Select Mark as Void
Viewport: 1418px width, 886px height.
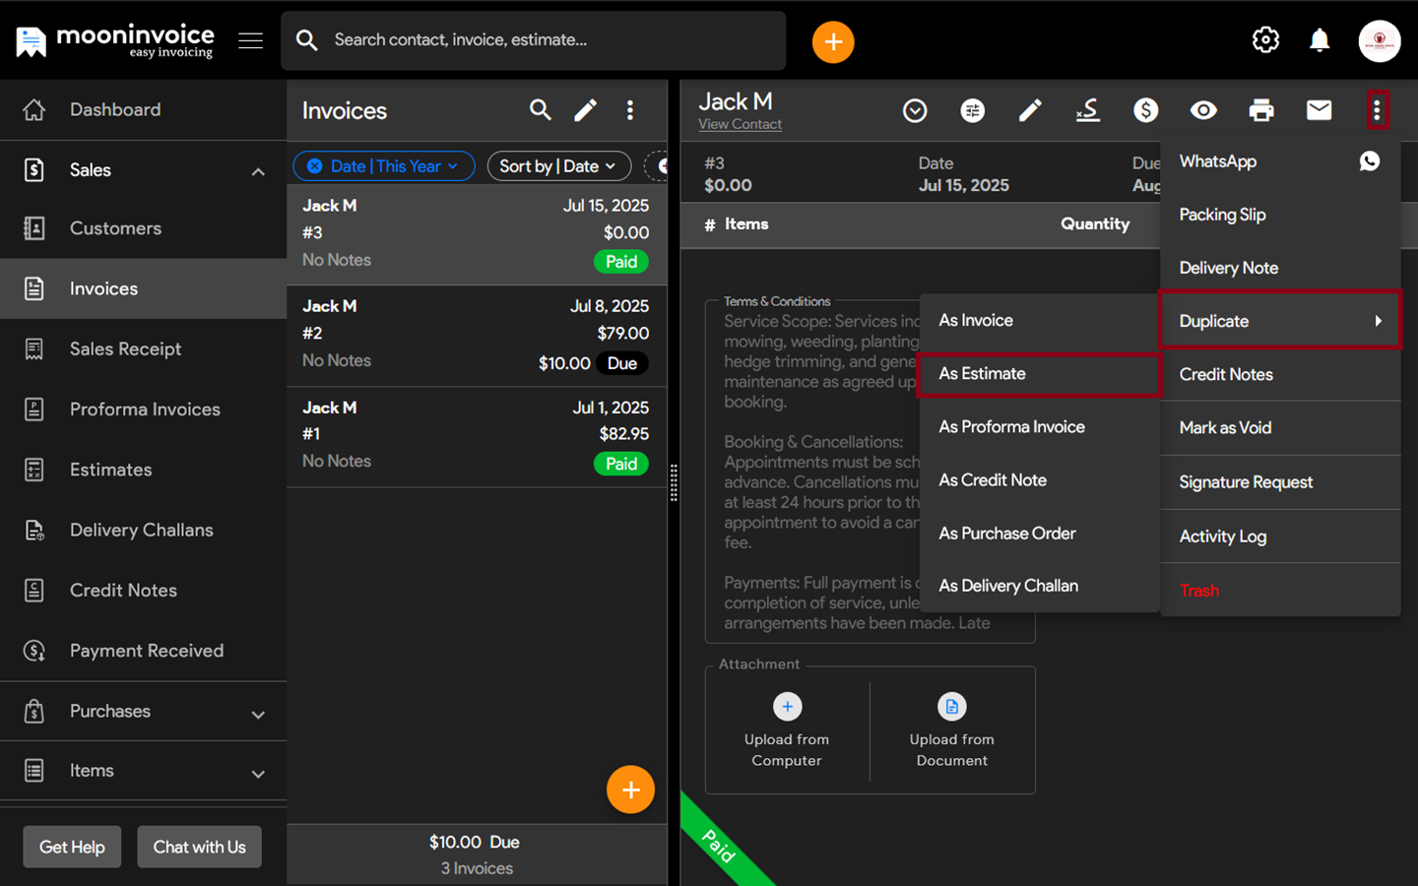click(1280, 428)
